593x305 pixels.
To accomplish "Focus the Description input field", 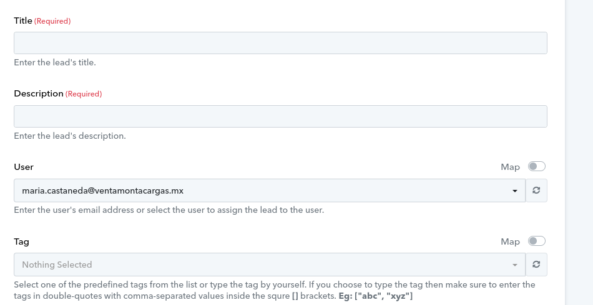I will pyautogui.click(x=281, y=116).
